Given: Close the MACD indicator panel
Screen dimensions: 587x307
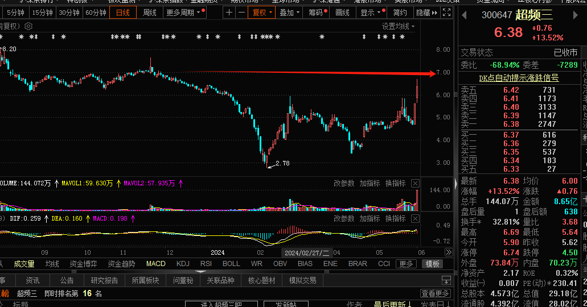Looking at the screenshot, I should point(415,218).
